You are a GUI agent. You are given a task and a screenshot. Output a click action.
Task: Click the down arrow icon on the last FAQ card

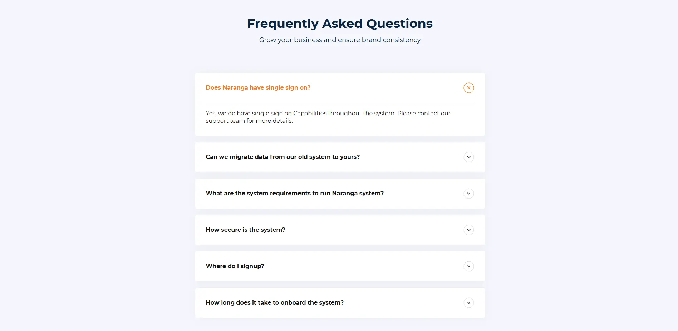pos(468,302)
